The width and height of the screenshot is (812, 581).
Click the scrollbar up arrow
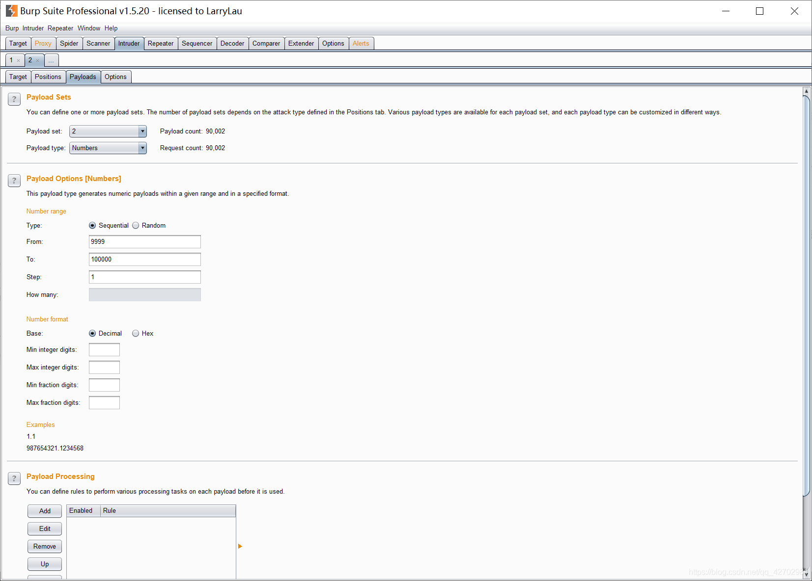click(x=806, y=91)
